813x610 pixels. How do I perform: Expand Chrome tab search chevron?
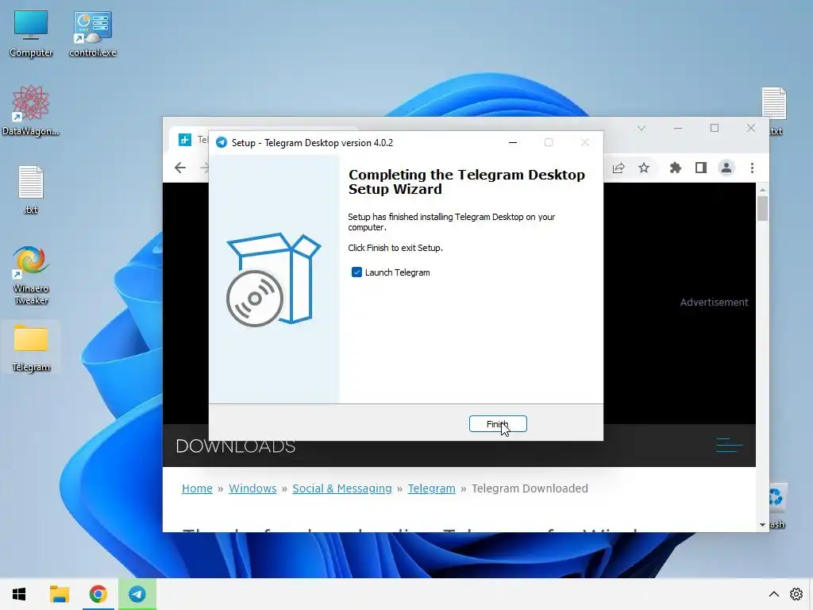(x=642, y=128)
